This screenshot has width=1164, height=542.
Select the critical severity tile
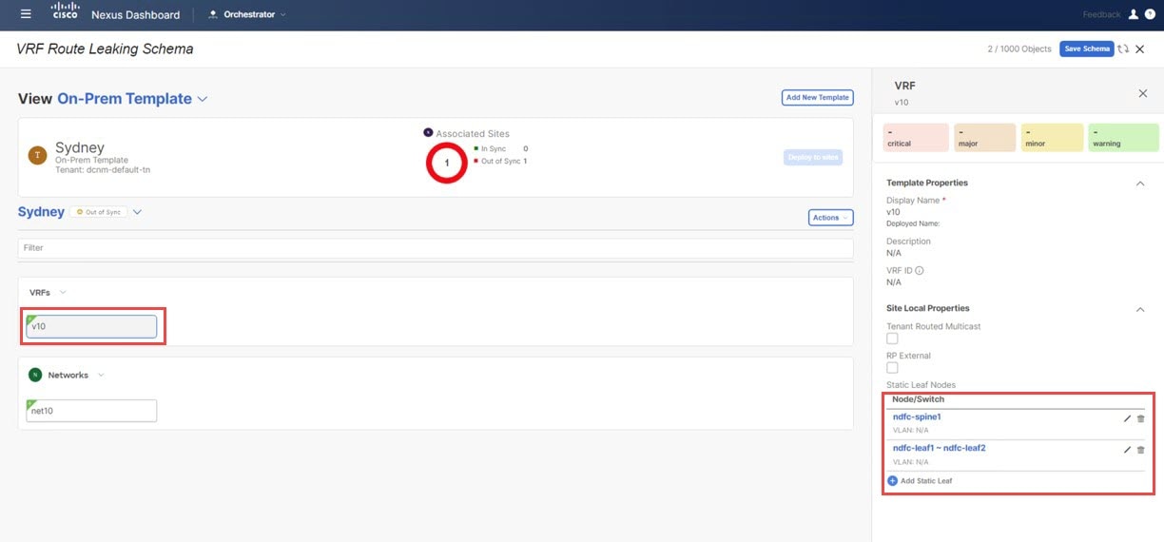point(916,137)
